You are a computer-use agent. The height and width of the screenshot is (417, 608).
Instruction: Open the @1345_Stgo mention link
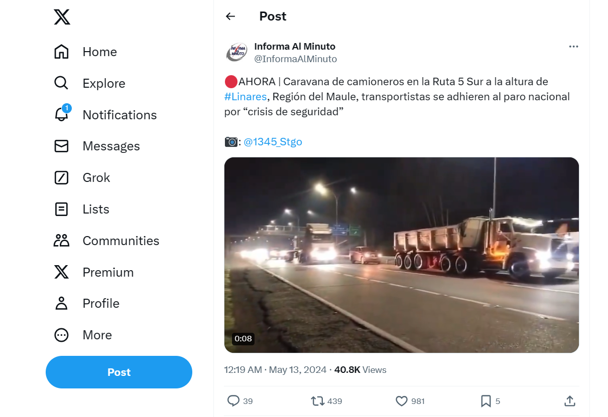pos(273,142)
